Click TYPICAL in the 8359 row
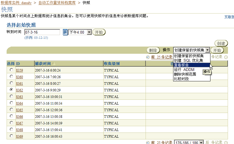 point(111,70)
